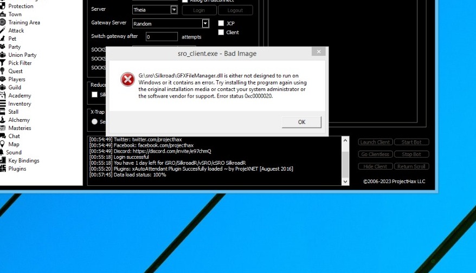Expand the Server dropdown showing Theia
The width and height of the screenshot is (476, 273).
[x=173, y=10]
